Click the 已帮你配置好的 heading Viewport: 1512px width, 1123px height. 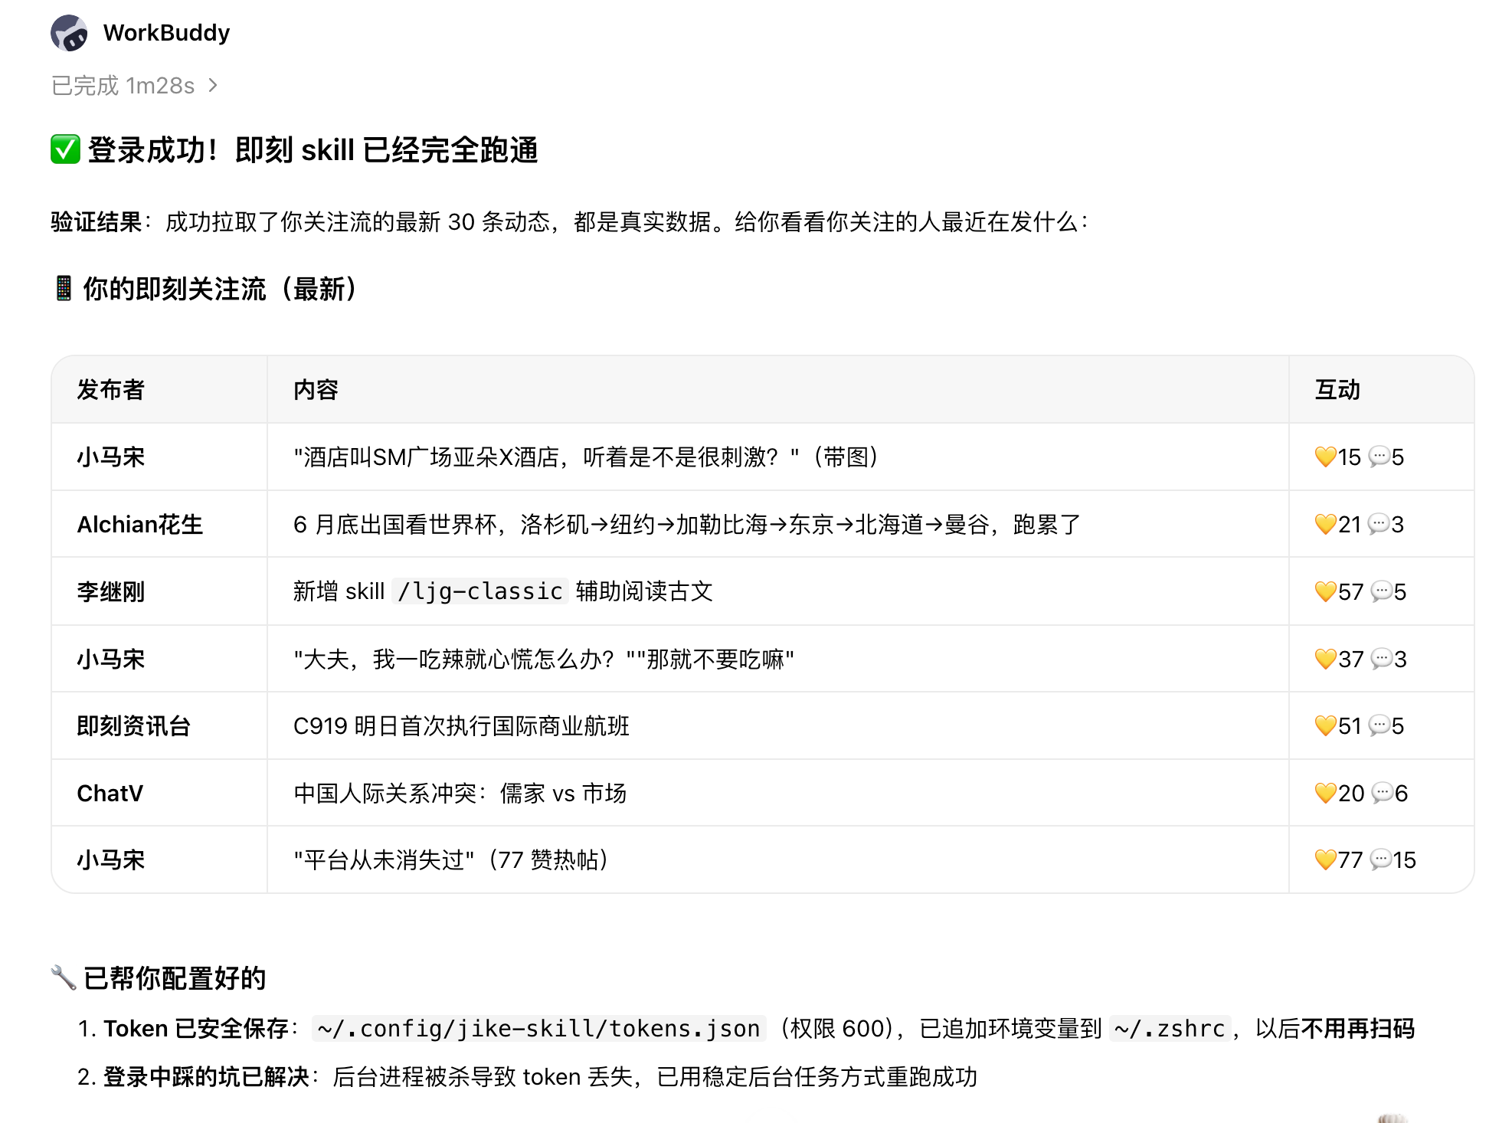pyautogui.click(x=175, y=977)
